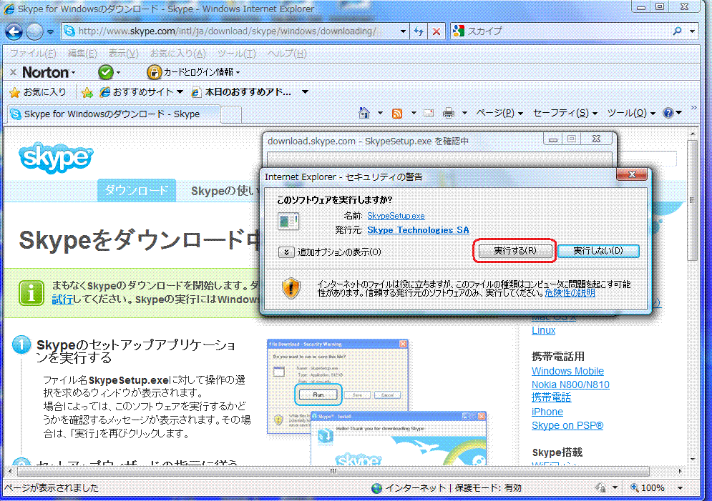Open the 表示(V) menu
This screenshot has height=501, width=712.
123,54
